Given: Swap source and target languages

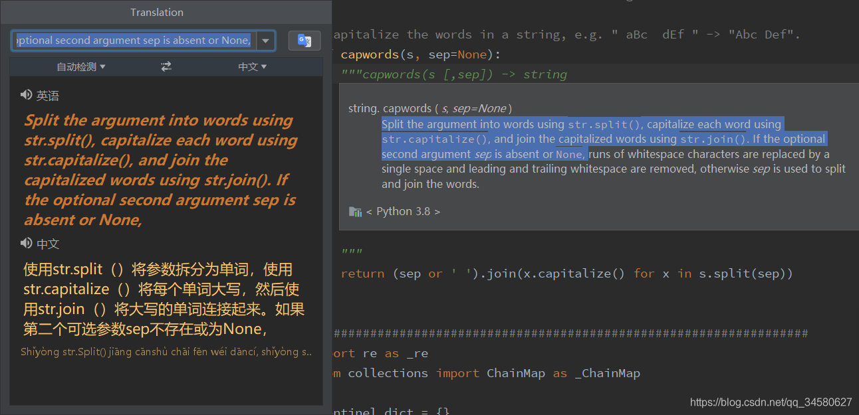Looking at the screenshot, I should [x=166, y=66].
